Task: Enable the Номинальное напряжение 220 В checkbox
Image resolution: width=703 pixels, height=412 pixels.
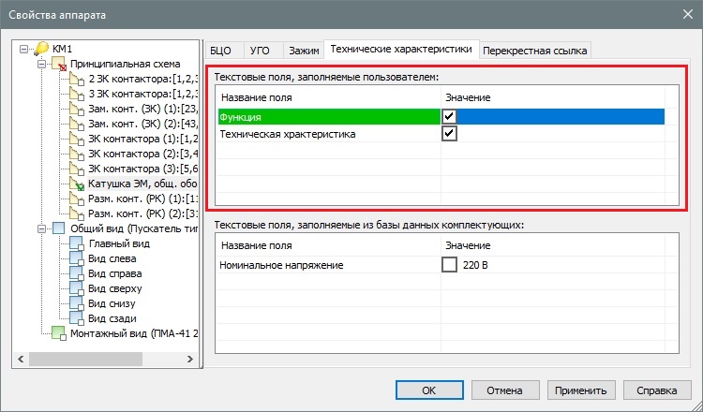Action: click(449, 265)
